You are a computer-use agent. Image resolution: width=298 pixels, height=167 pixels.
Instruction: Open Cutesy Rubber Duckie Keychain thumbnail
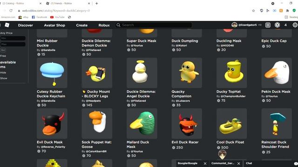(x=52, y=73)
